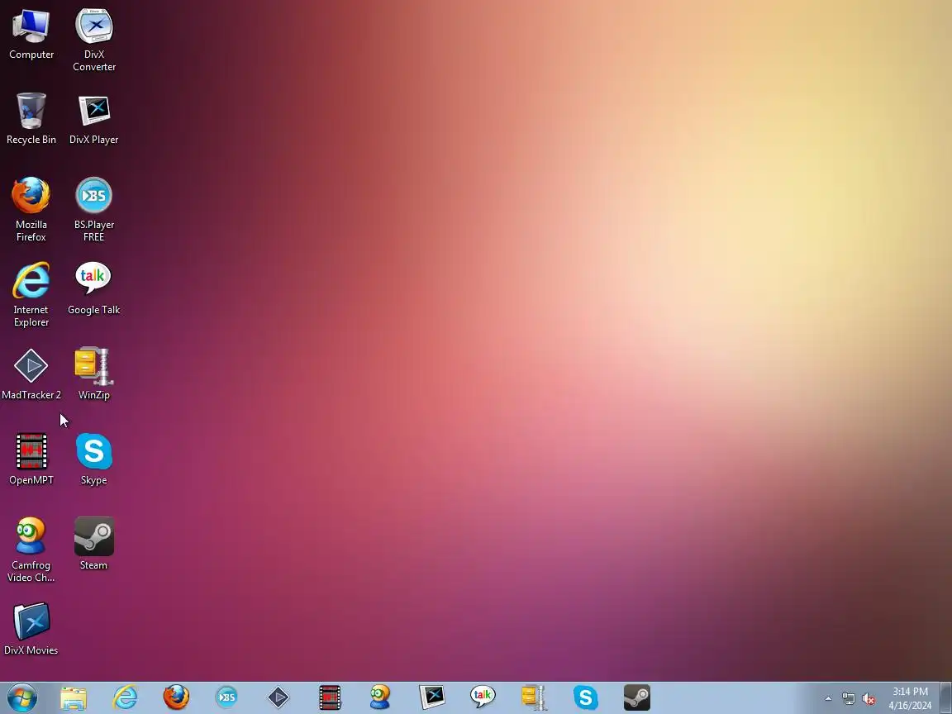The image size is (952, 714).
Task: Click the Show Desktop strip
Action: [x=946, y=697]
